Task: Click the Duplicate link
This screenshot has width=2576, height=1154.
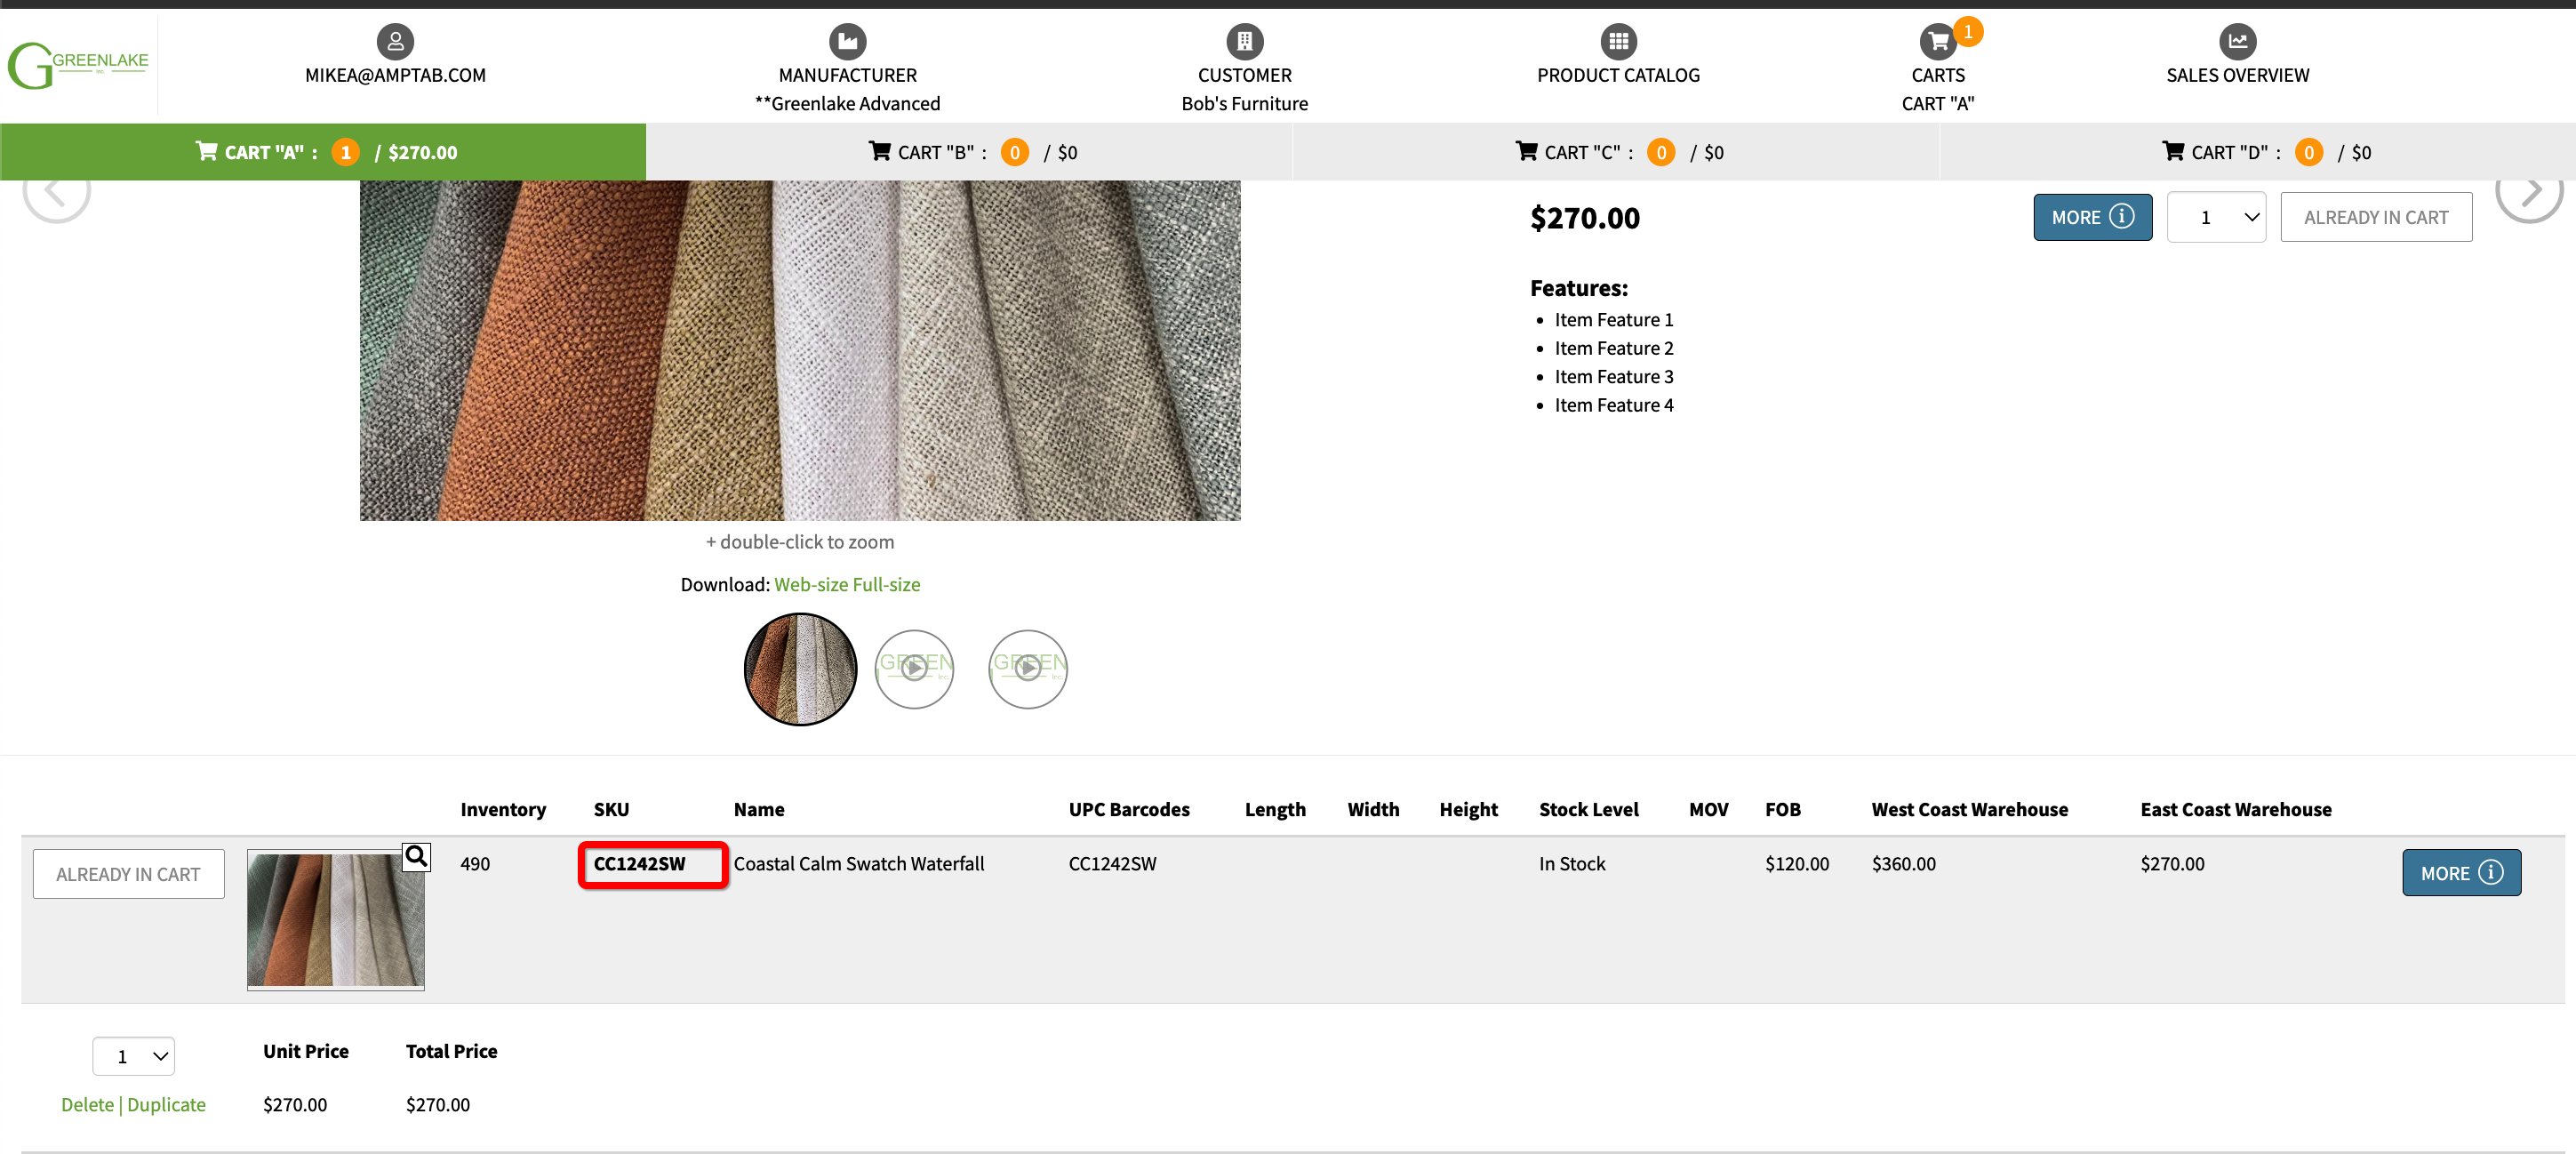Action: point(166,1104)
